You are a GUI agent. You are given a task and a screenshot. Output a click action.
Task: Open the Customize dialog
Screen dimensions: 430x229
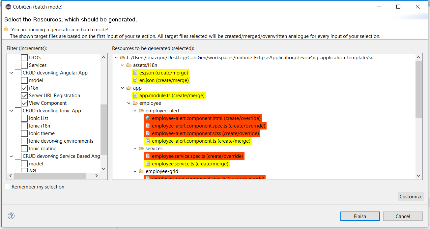click(x=411, y=196)
